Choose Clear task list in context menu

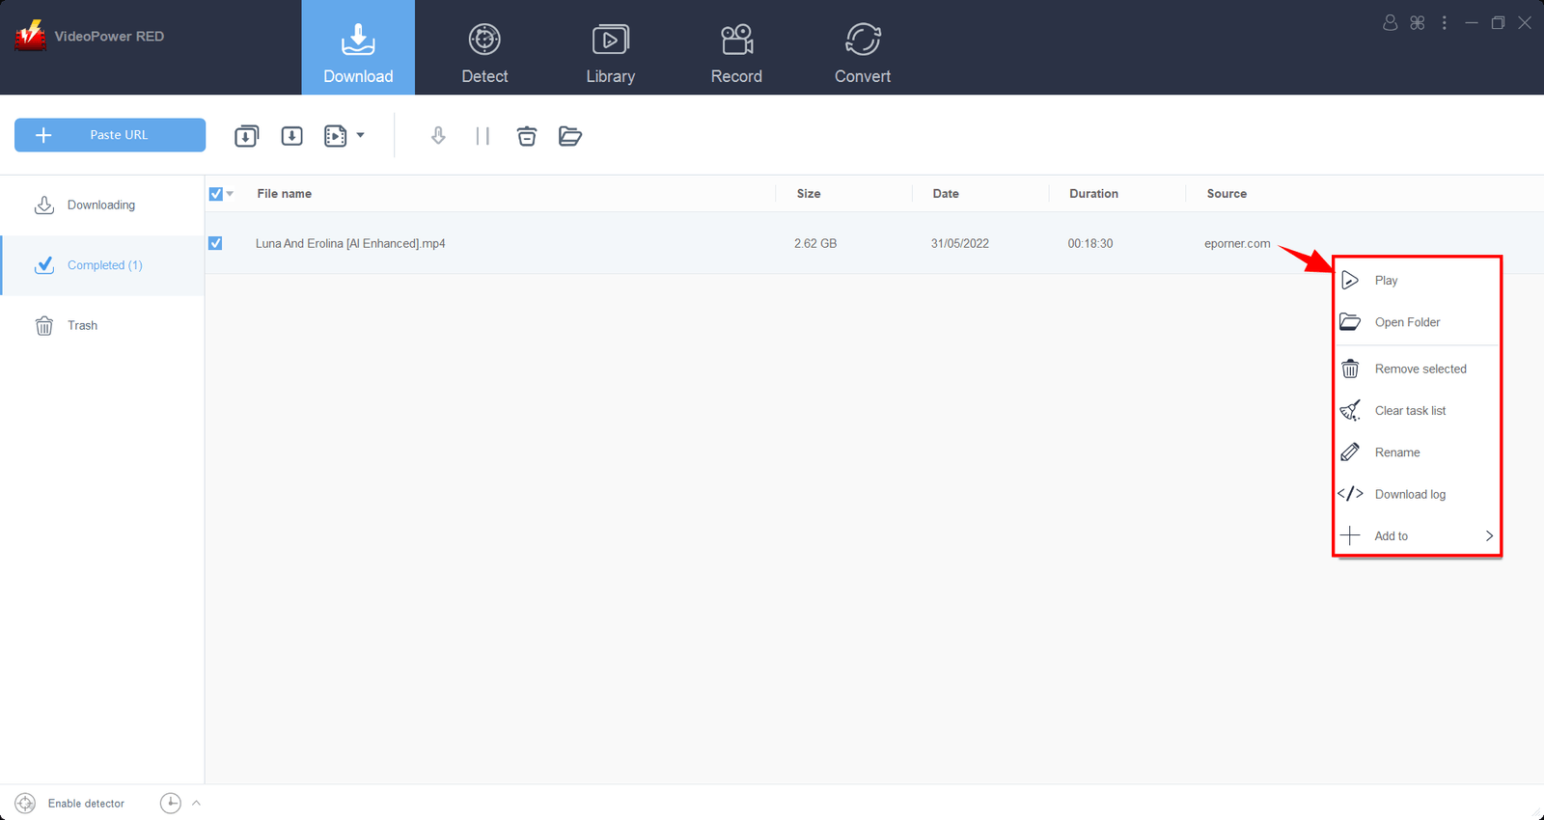click(1418, 411)
